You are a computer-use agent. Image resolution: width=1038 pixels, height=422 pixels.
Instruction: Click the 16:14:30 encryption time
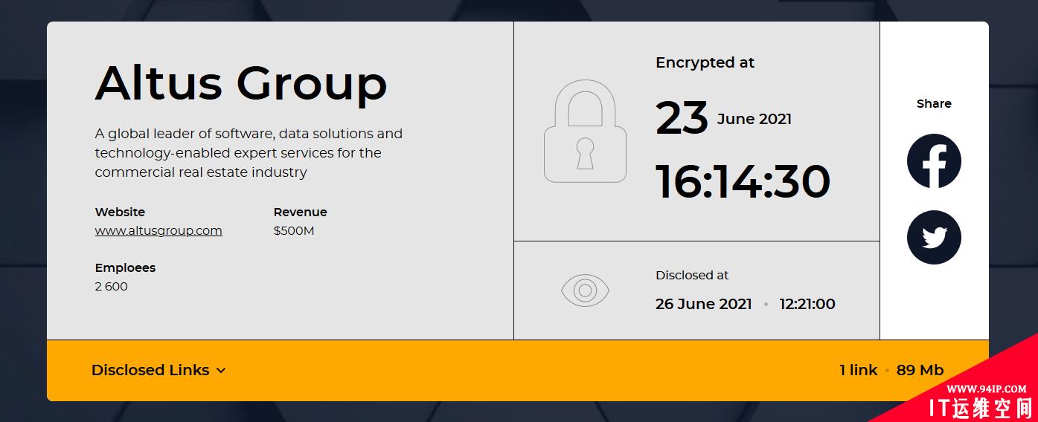click(x=743, y=181)
